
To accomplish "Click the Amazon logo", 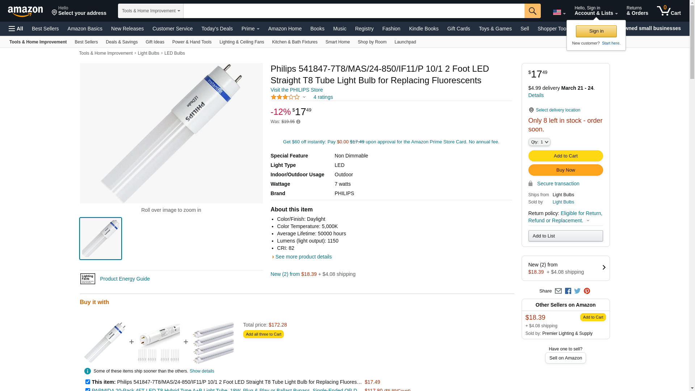I will (x=25, y=11).
